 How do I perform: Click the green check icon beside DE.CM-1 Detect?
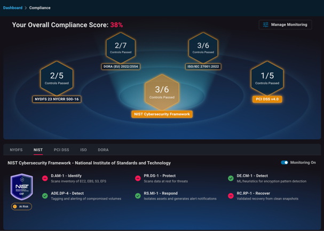point(231,178)
